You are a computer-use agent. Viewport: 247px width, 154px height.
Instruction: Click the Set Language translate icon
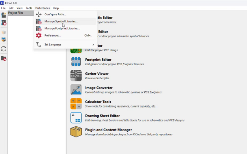tap(38, 45)
